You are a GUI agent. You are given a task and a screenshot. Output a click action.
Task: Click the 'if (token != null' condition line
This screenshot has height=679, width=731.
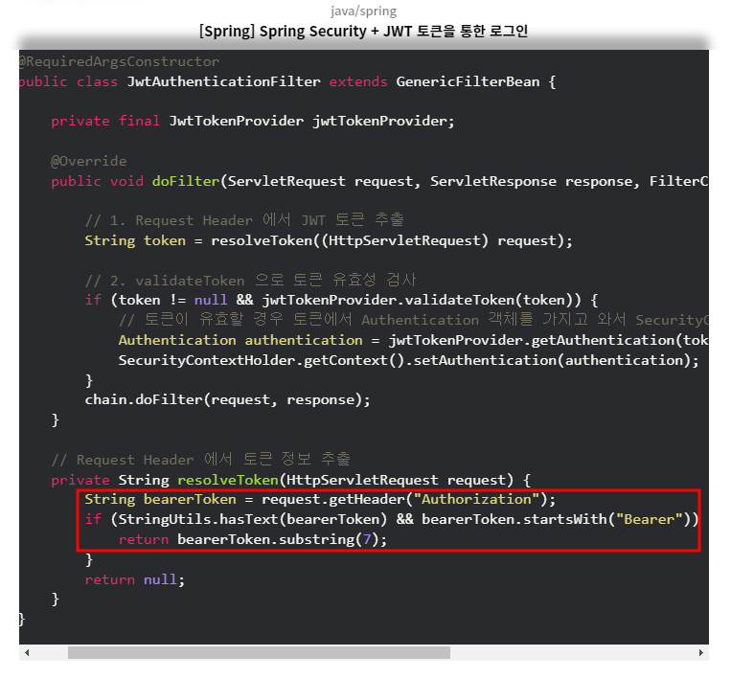point(341,300)
